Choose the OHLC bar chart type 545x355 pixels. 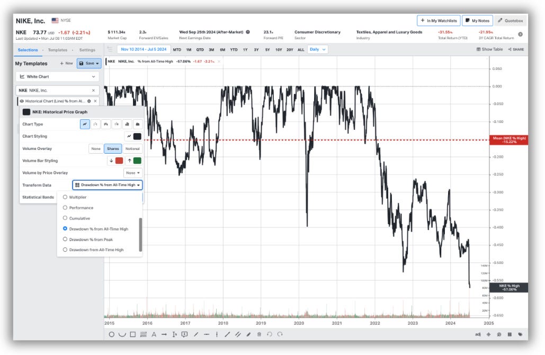point(95,124)
